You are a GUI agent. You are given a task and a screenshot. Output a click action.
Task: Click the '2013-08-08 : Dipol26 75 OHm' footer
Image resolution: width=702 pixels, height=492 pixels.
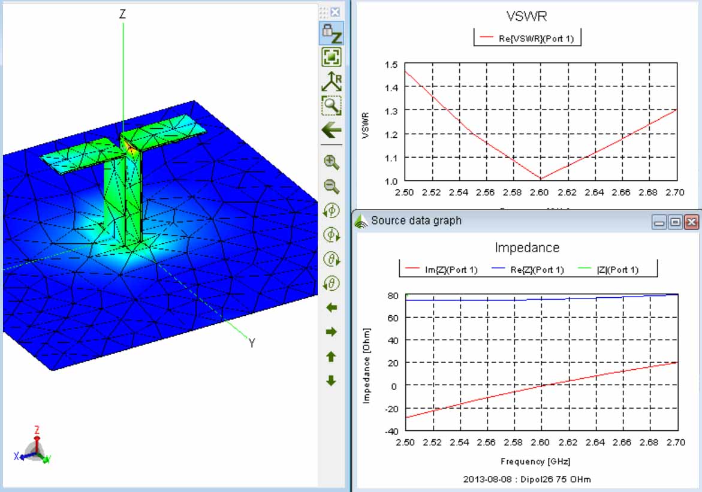527,479
